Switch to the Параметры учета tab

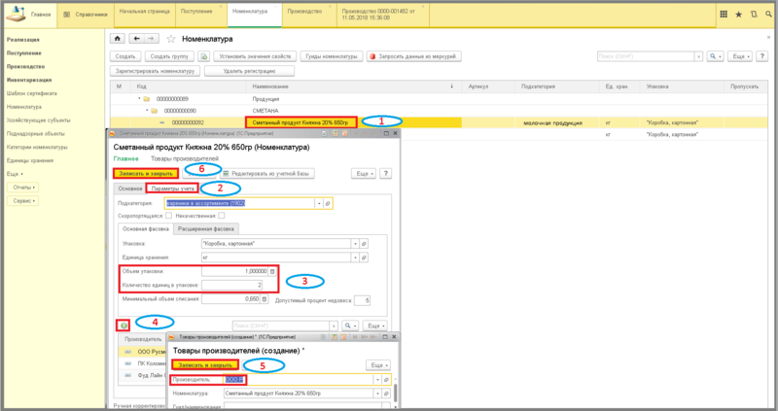[x=173, y=187]
